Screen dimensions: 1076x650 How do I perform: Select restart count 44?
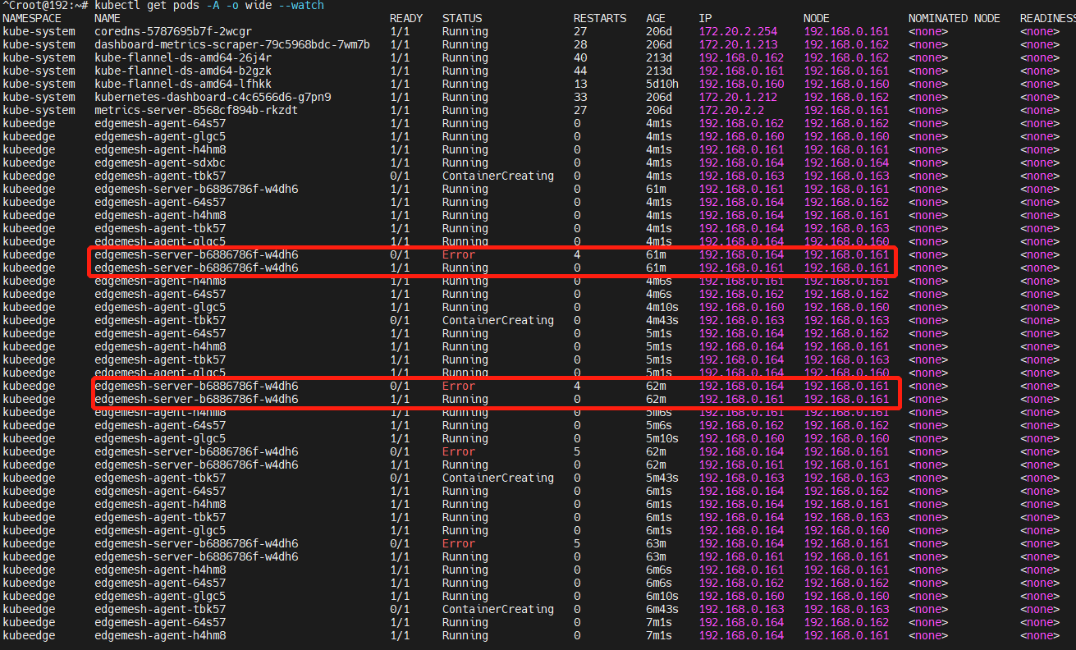click(580, 71)
